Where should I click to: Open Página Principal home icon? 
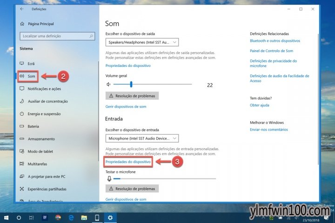point(22,24)
